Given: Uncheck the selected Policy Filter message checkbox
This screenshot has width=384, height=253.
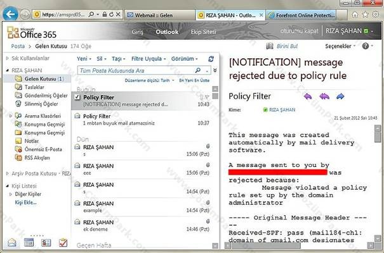Looking at the screenshot, I should click(77, 97).
